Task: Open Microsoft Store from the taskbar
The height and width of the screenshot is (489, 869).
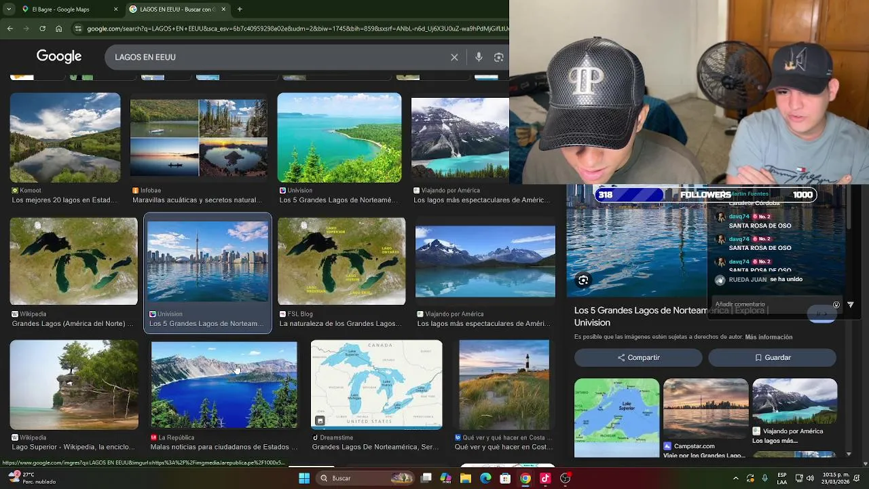Action: coord(505,478)
